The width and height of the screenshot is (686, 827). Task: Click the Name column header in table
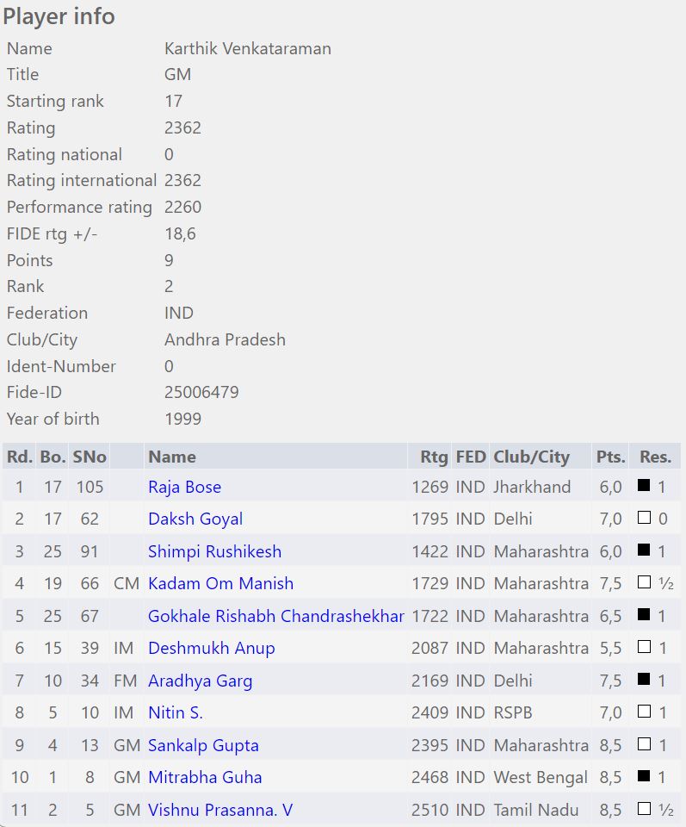coord(172,457)
